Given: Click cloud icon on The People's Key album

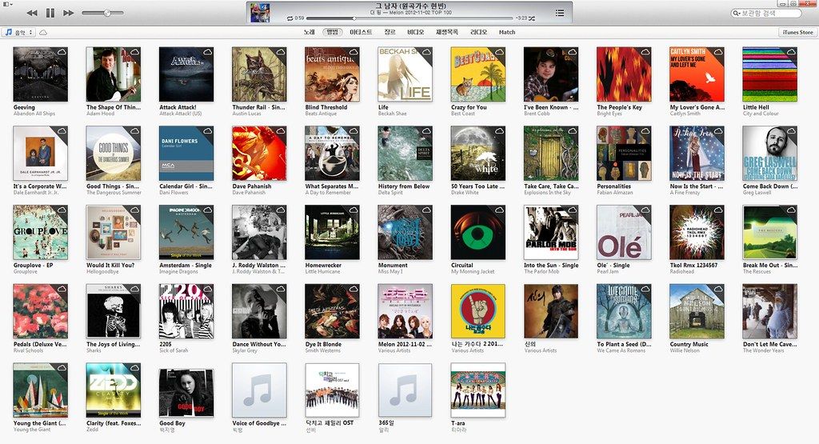Looking at the screenshot, I should click(x=645, y=52).
